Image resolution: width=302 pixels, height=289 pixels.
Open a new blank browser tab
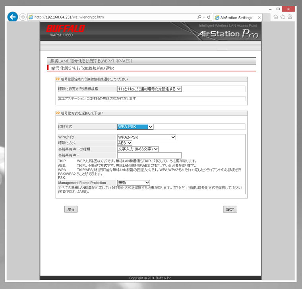[266, 17]
